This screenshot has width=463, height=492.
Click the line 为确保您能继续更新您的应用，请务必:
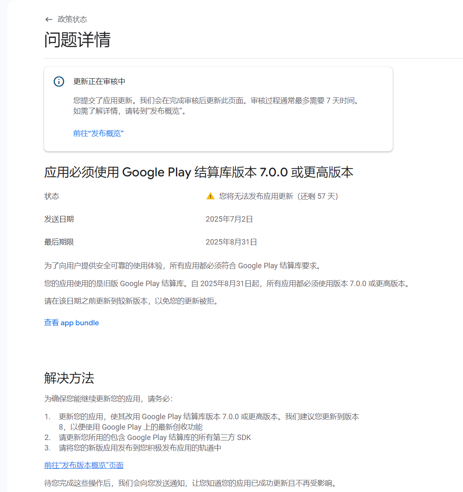pyautogui.click(x=109, y=399)
